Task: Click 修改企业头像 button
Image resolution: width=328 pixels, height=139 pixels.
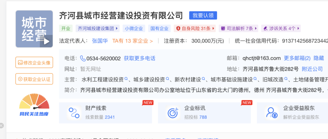Action: click(x=34, y=62)
